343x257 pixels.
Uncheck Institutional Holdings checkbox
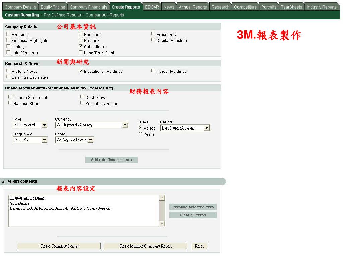(81, 71)
